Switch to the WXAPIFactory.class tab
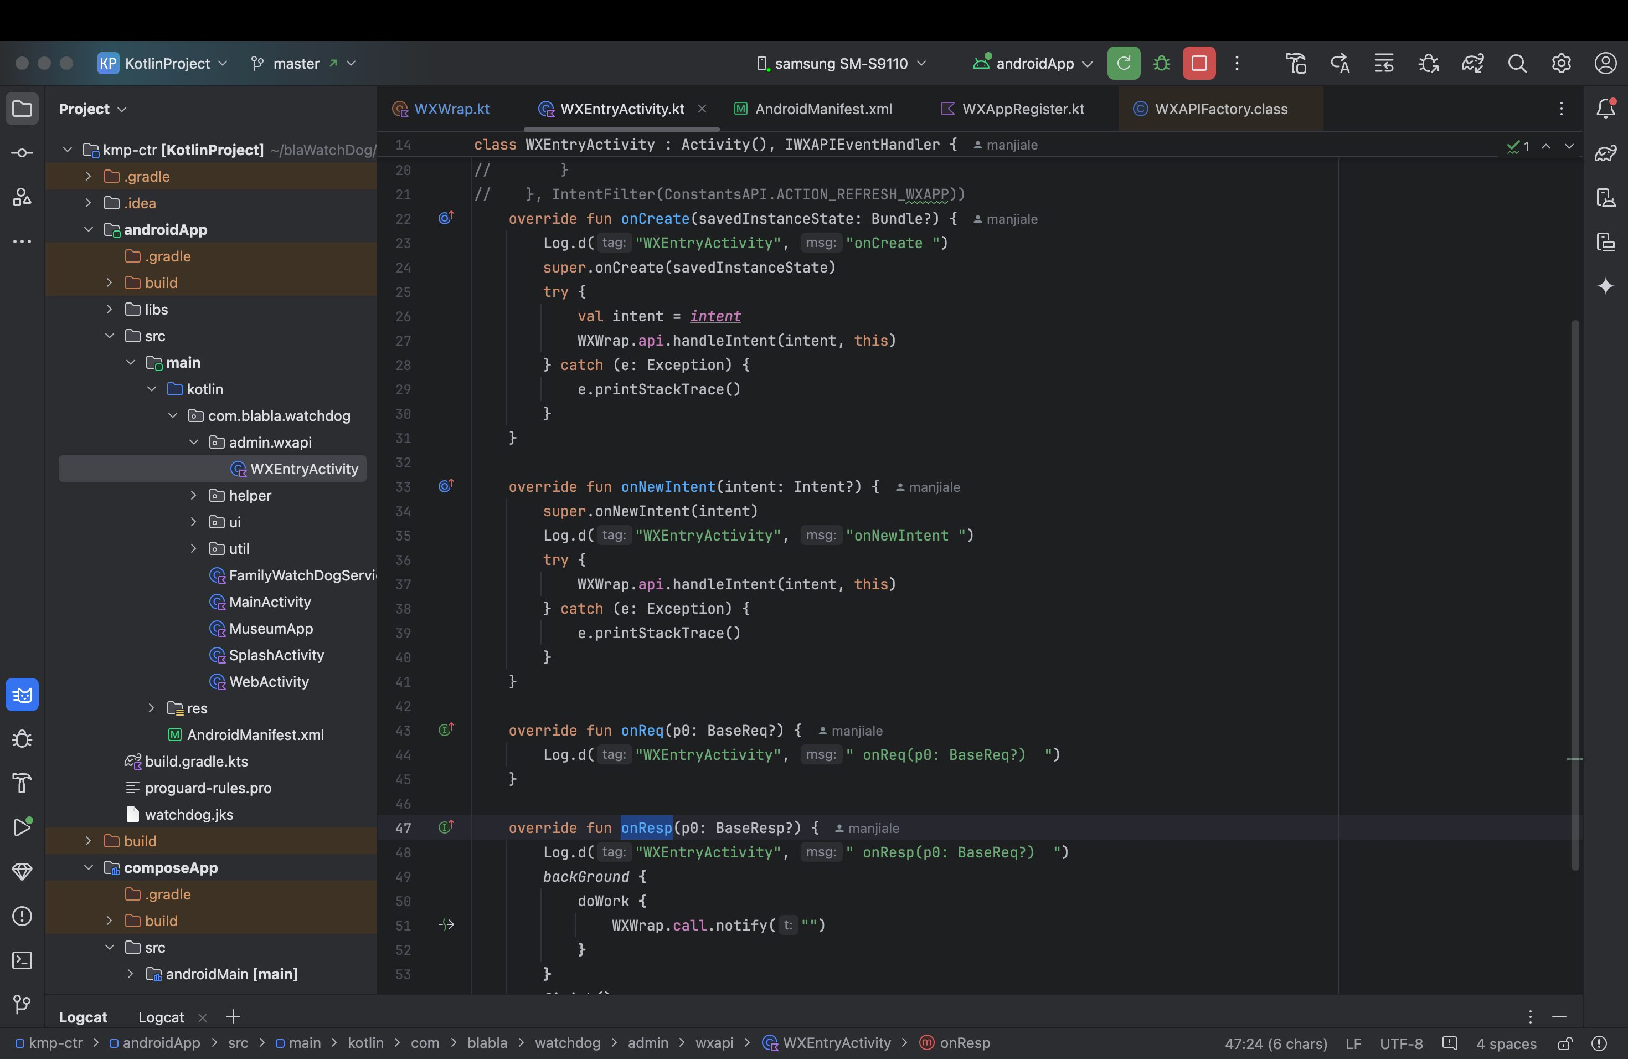 point(1220,109)
